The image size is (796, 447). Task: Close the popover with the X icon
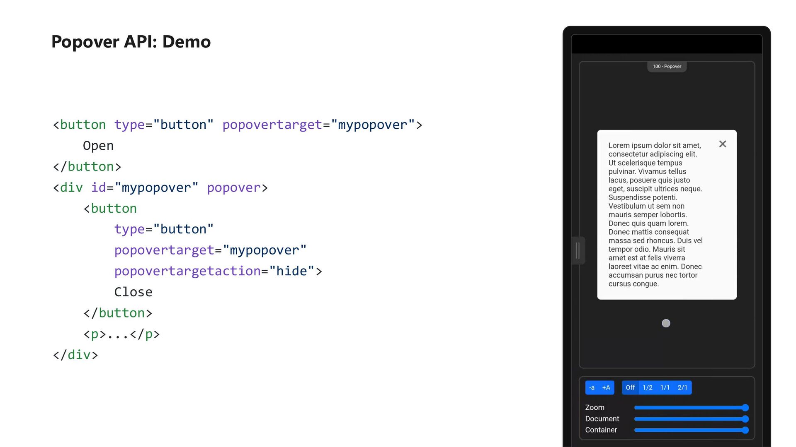coord(723,144)
